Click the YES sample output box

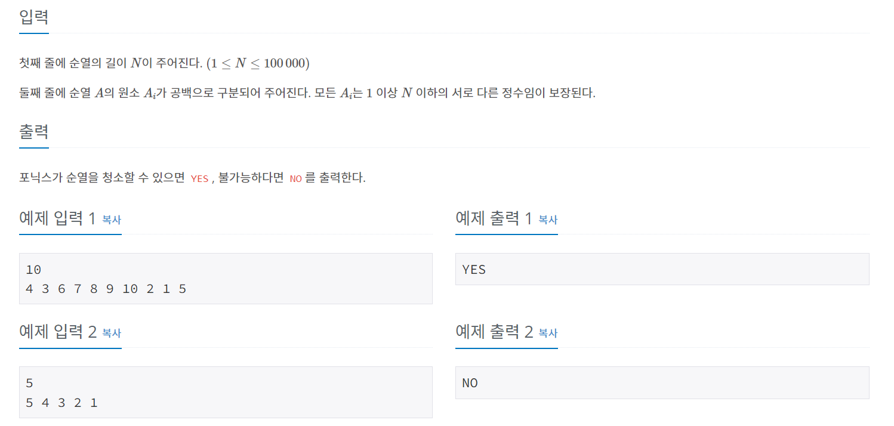(662, 269)
